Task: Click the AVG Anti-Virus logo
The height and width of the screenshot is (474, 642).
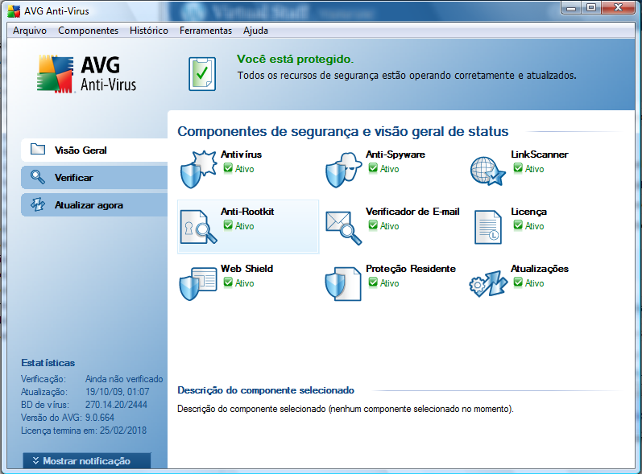Action: [x=86, y=74]
